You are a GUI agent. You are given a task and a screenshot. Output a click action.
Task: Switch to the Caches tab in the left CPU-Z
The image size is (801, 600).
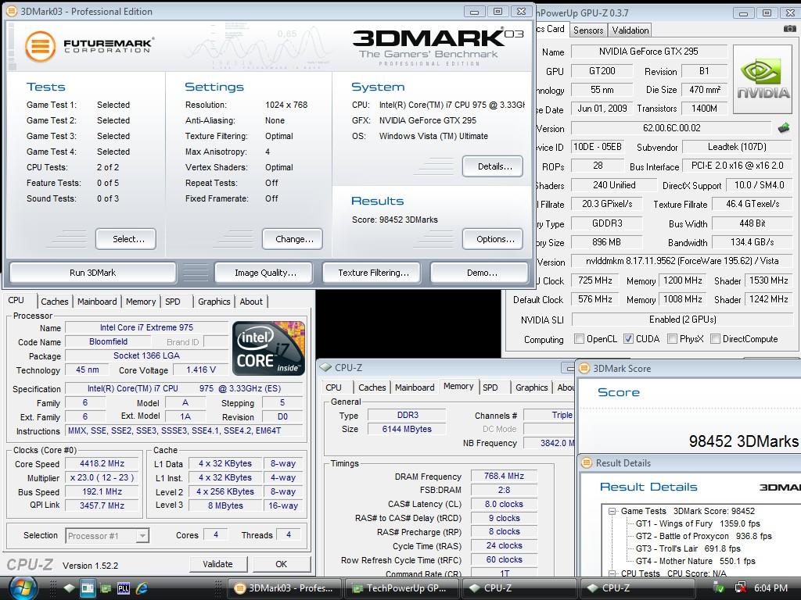click(55, 302)
